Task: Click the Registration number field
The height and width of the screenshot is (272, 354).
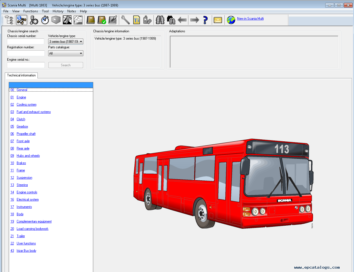Action: (26, 53)
